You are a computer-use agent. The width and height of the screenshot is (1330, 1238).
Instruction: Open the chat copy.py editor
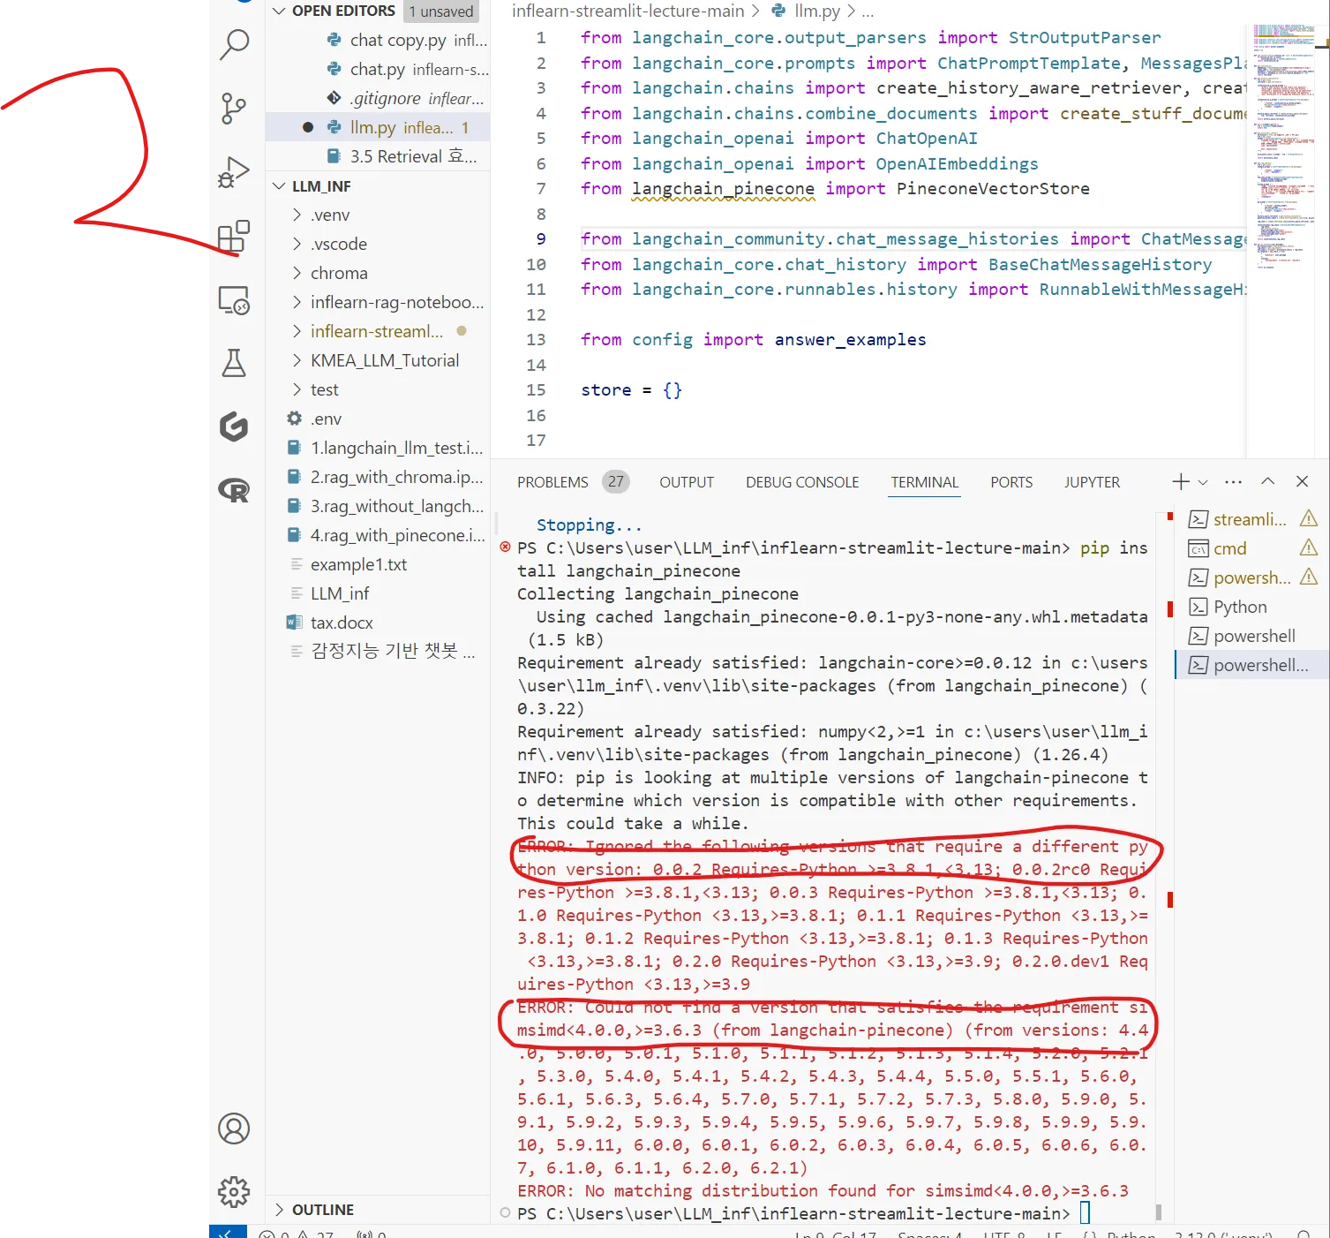[378, 40]
